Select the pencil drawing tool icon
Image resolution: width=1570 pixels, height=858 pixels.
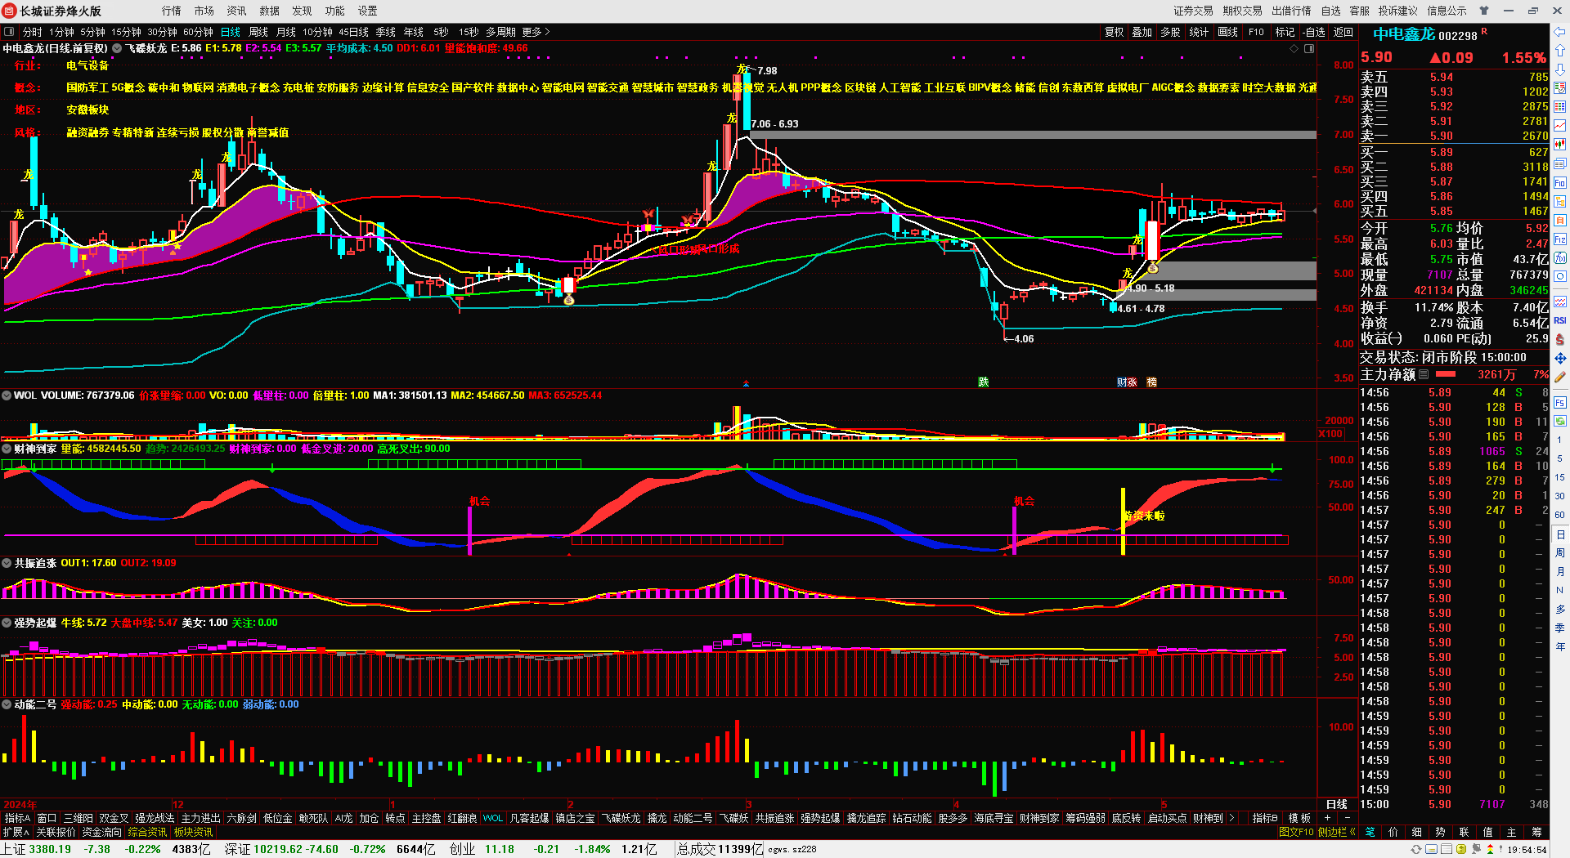[1560, 377]
